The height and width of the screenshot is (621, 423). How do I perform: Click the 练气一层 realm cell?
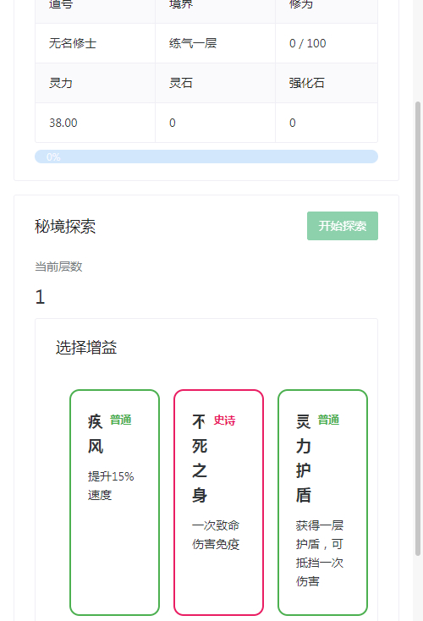215,43
